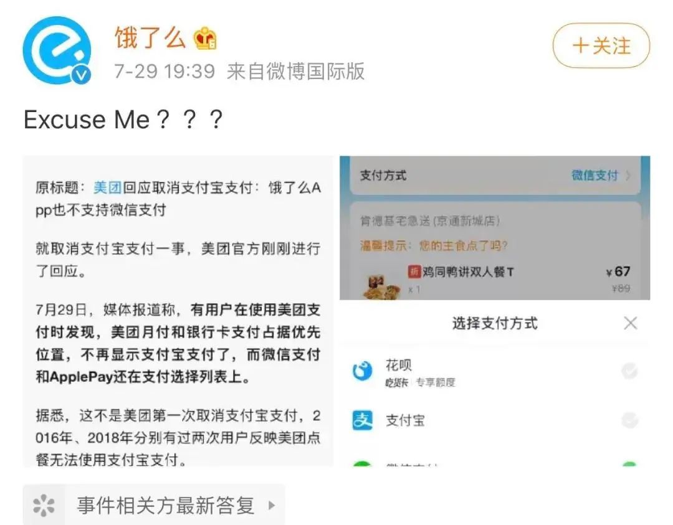Tap the KFC meal product thumbnail
This screenshot has height=525, width=673.
(x=381, y=287)
